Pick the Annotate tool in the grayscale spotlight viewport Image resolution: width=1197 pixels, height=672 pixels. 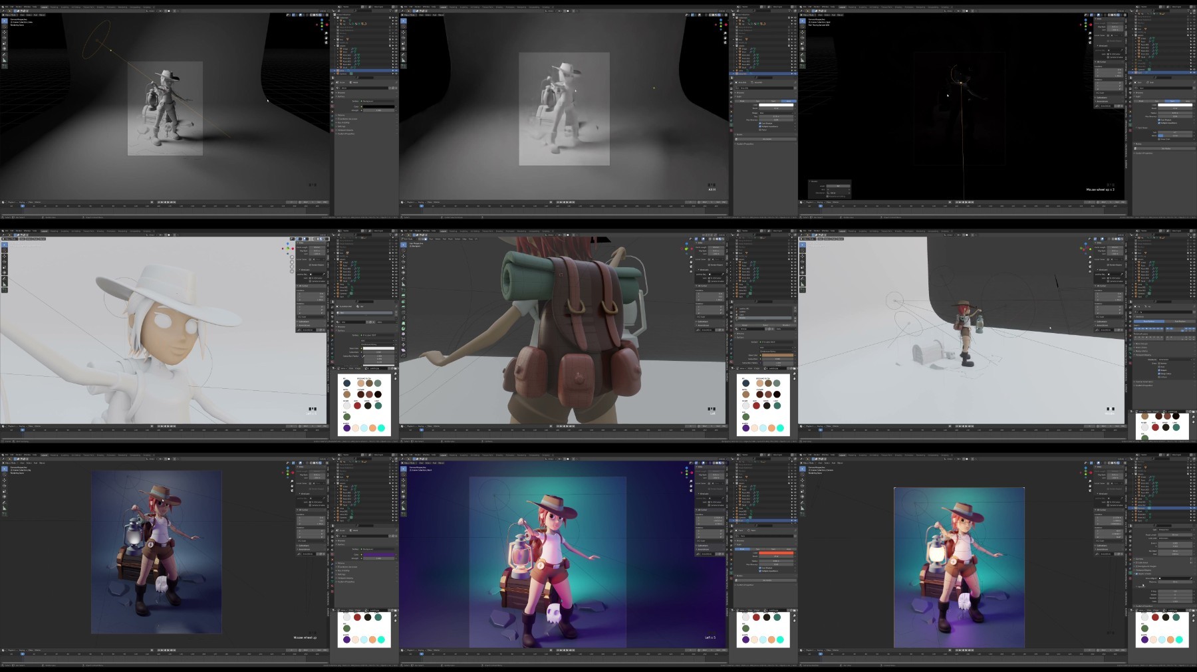click(x=5, y=55)
